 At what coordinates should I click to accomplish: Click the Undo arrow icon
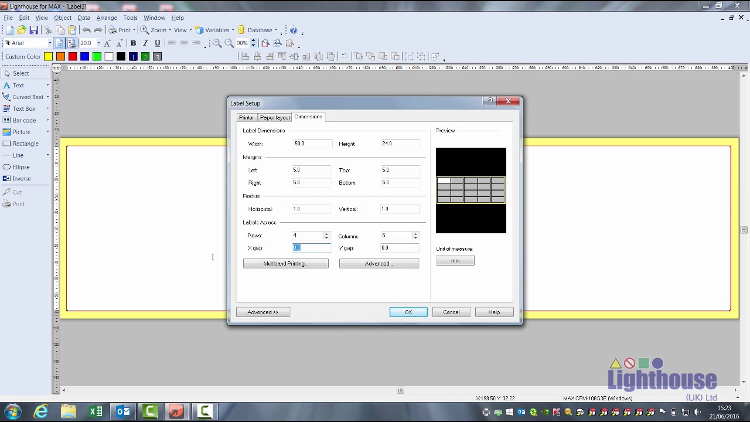pyautogui.click(x=87, y=30)
